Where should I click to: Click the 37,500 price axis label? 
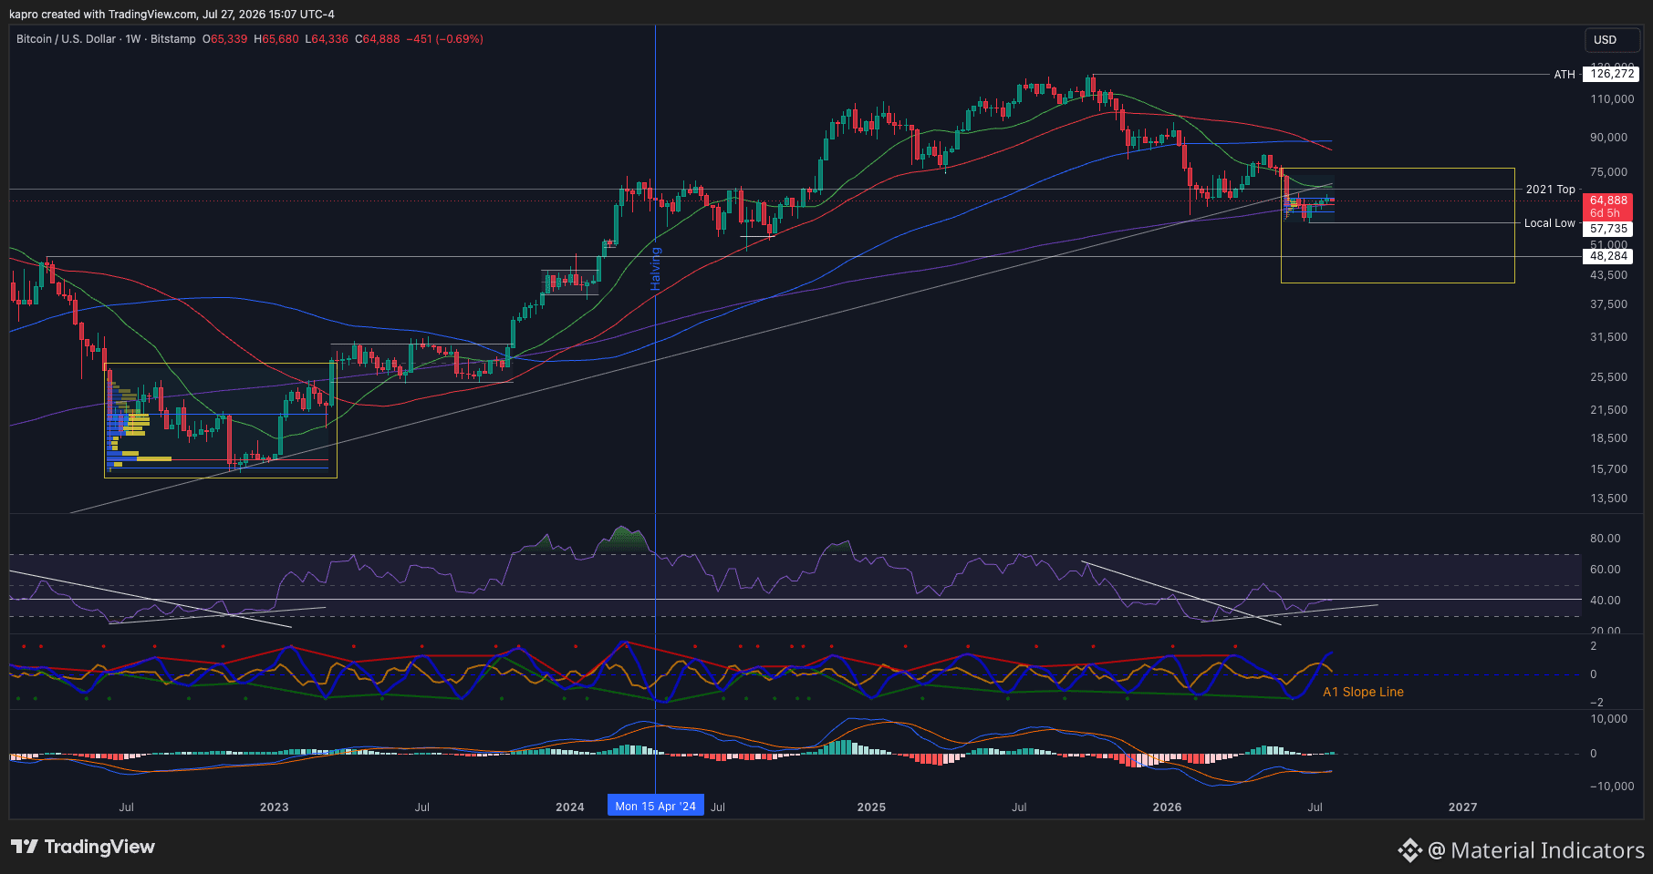[x=1609, y=304]
